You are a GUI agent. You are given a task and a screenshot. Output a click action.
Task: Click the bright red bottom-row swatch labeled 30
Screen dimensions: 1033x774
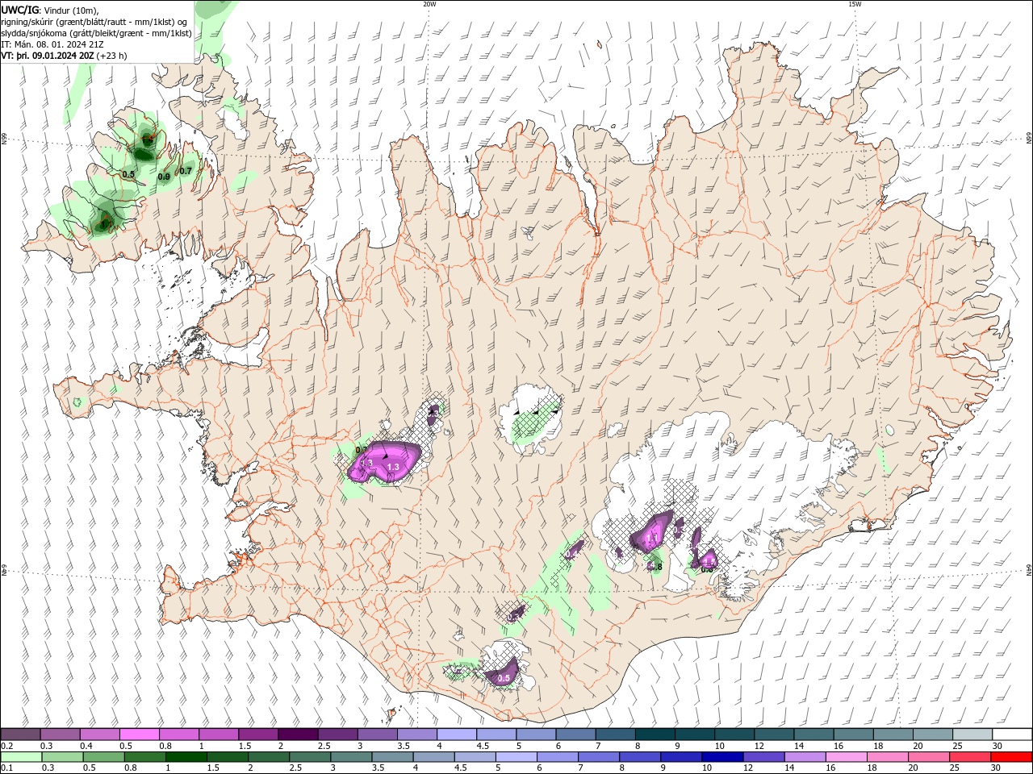(x=1012, y=757)
